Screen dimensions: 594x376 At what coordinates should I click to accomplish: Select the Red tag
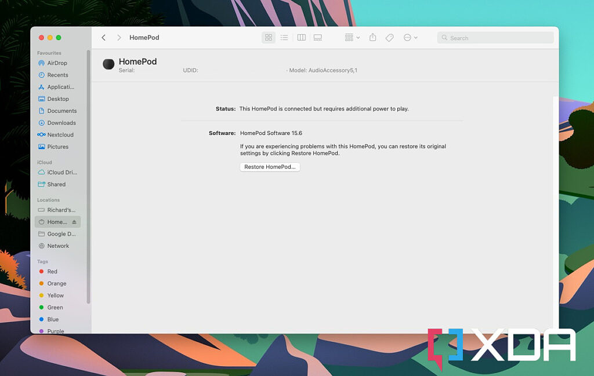[52, 272]
